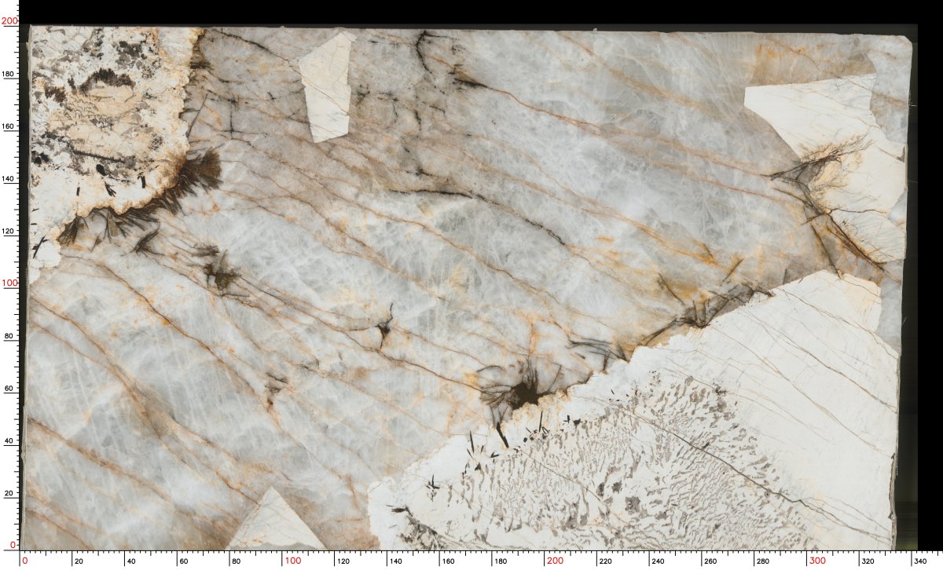Click the 220 label on horizontal ruler
This screenshot has height=570, width=943.
click(x=605, y=561)
